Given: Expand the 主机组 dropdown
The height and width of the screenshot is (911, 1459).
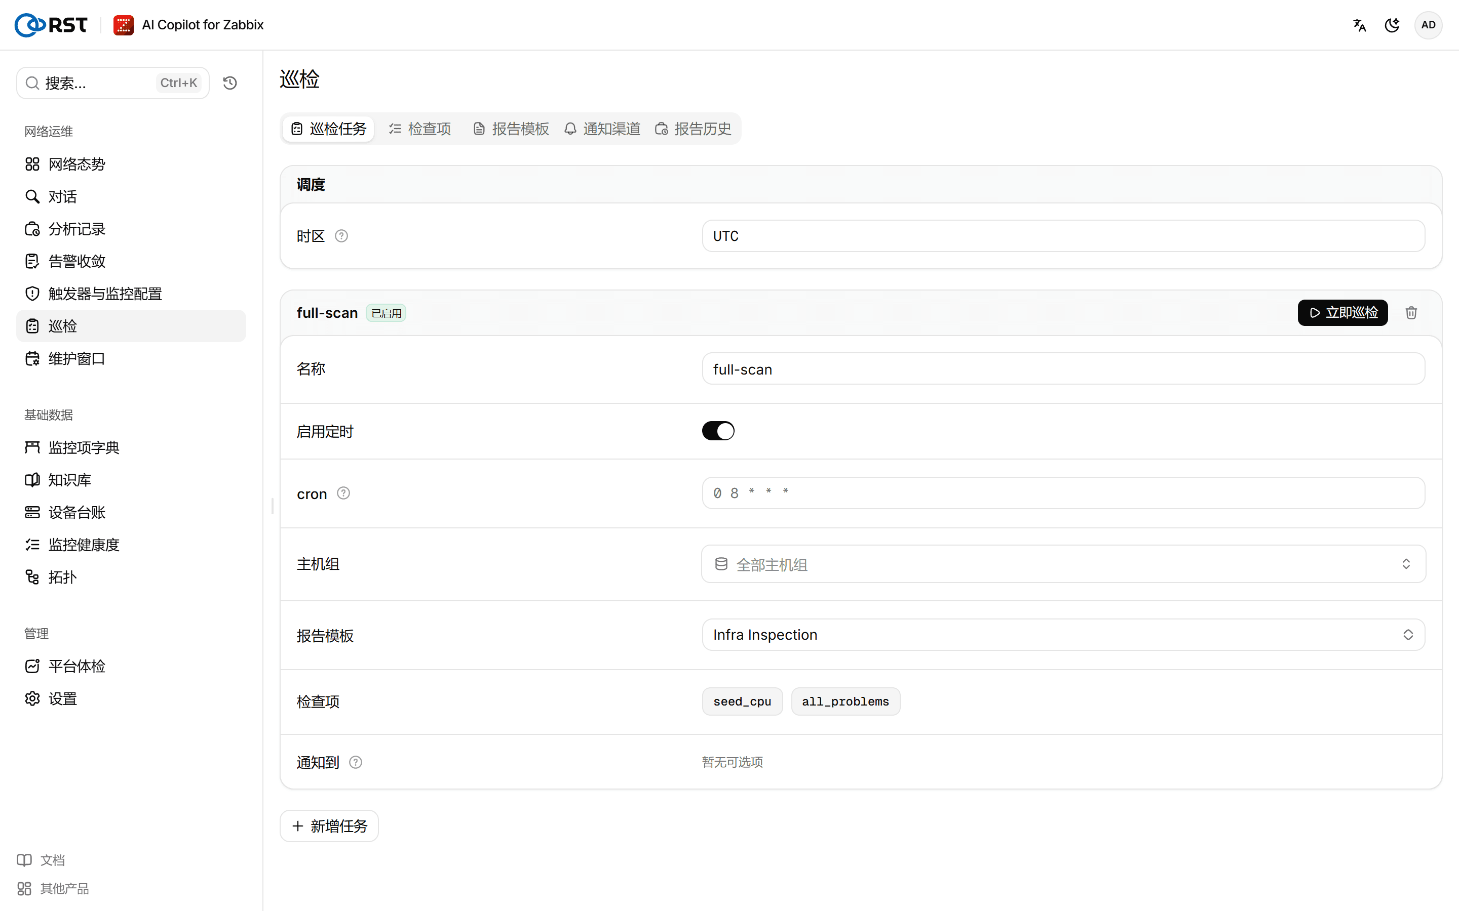Looking at the screenshot, I should click(1063, 564).
